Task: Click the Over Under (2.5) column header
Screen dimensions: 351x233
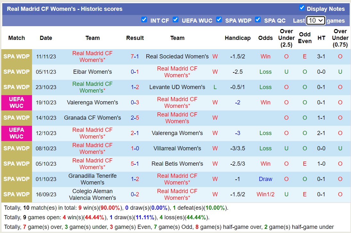Action: tap(286, 38)
